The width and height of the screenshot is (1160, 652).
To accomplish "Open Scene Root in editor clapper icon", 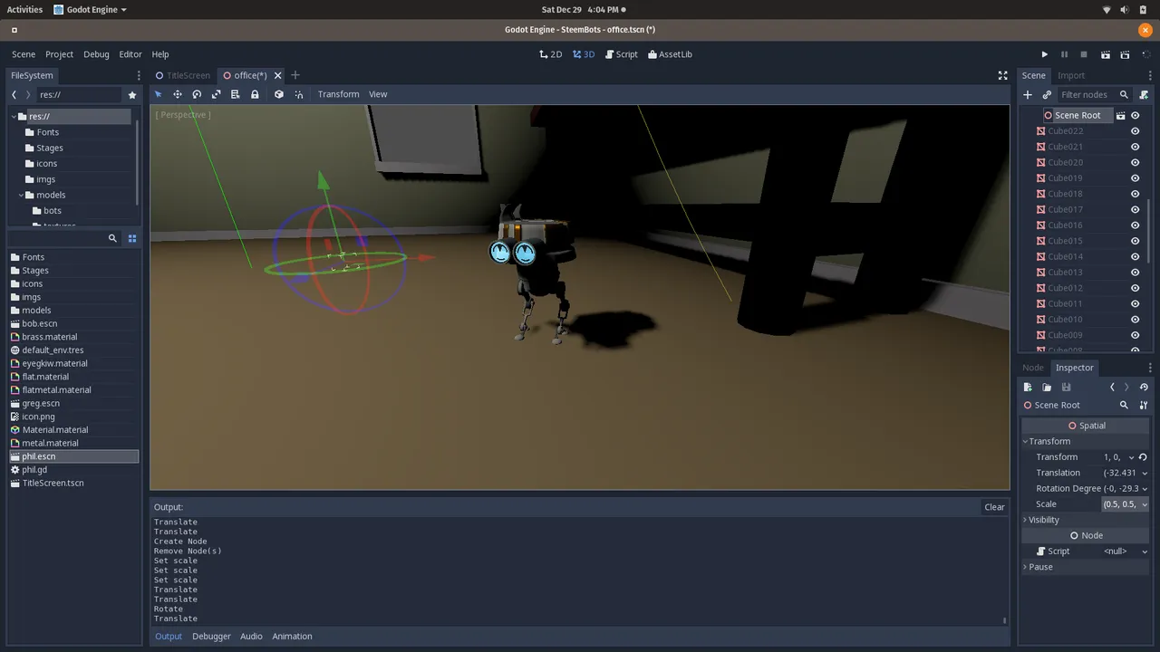I will (1120, 116).
